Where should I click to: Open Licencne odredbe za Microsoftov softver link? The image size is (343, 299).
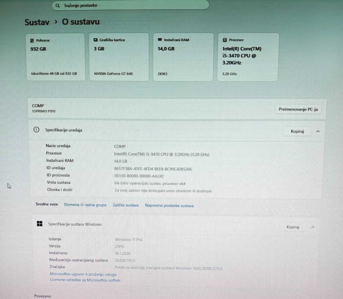(x=85, y=280)
